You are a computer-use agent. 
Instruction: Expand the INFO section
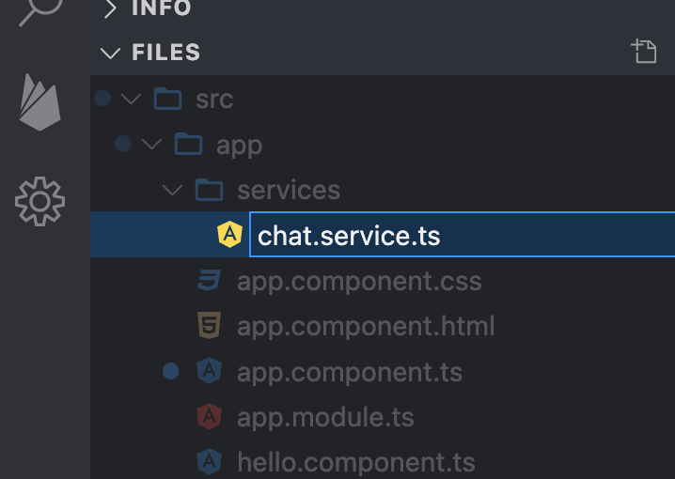pyautogui.click(x=110, y=8)
